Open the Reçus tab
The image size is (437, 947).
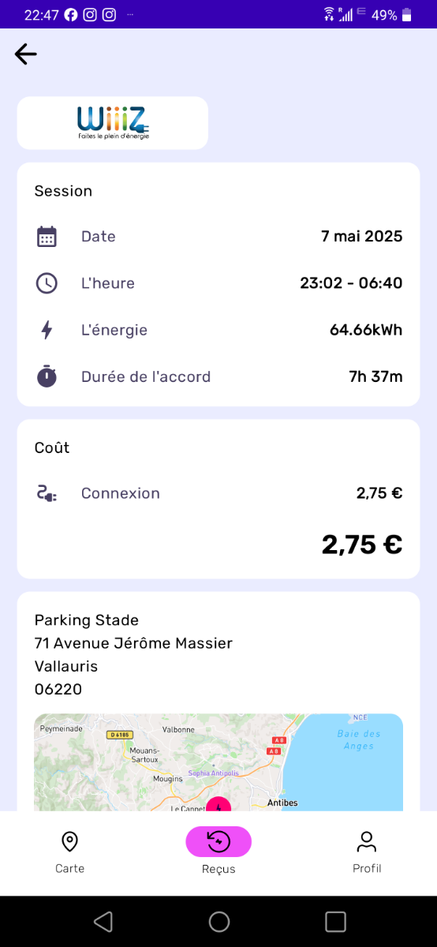pyautogui.click(x=218, y=852)
